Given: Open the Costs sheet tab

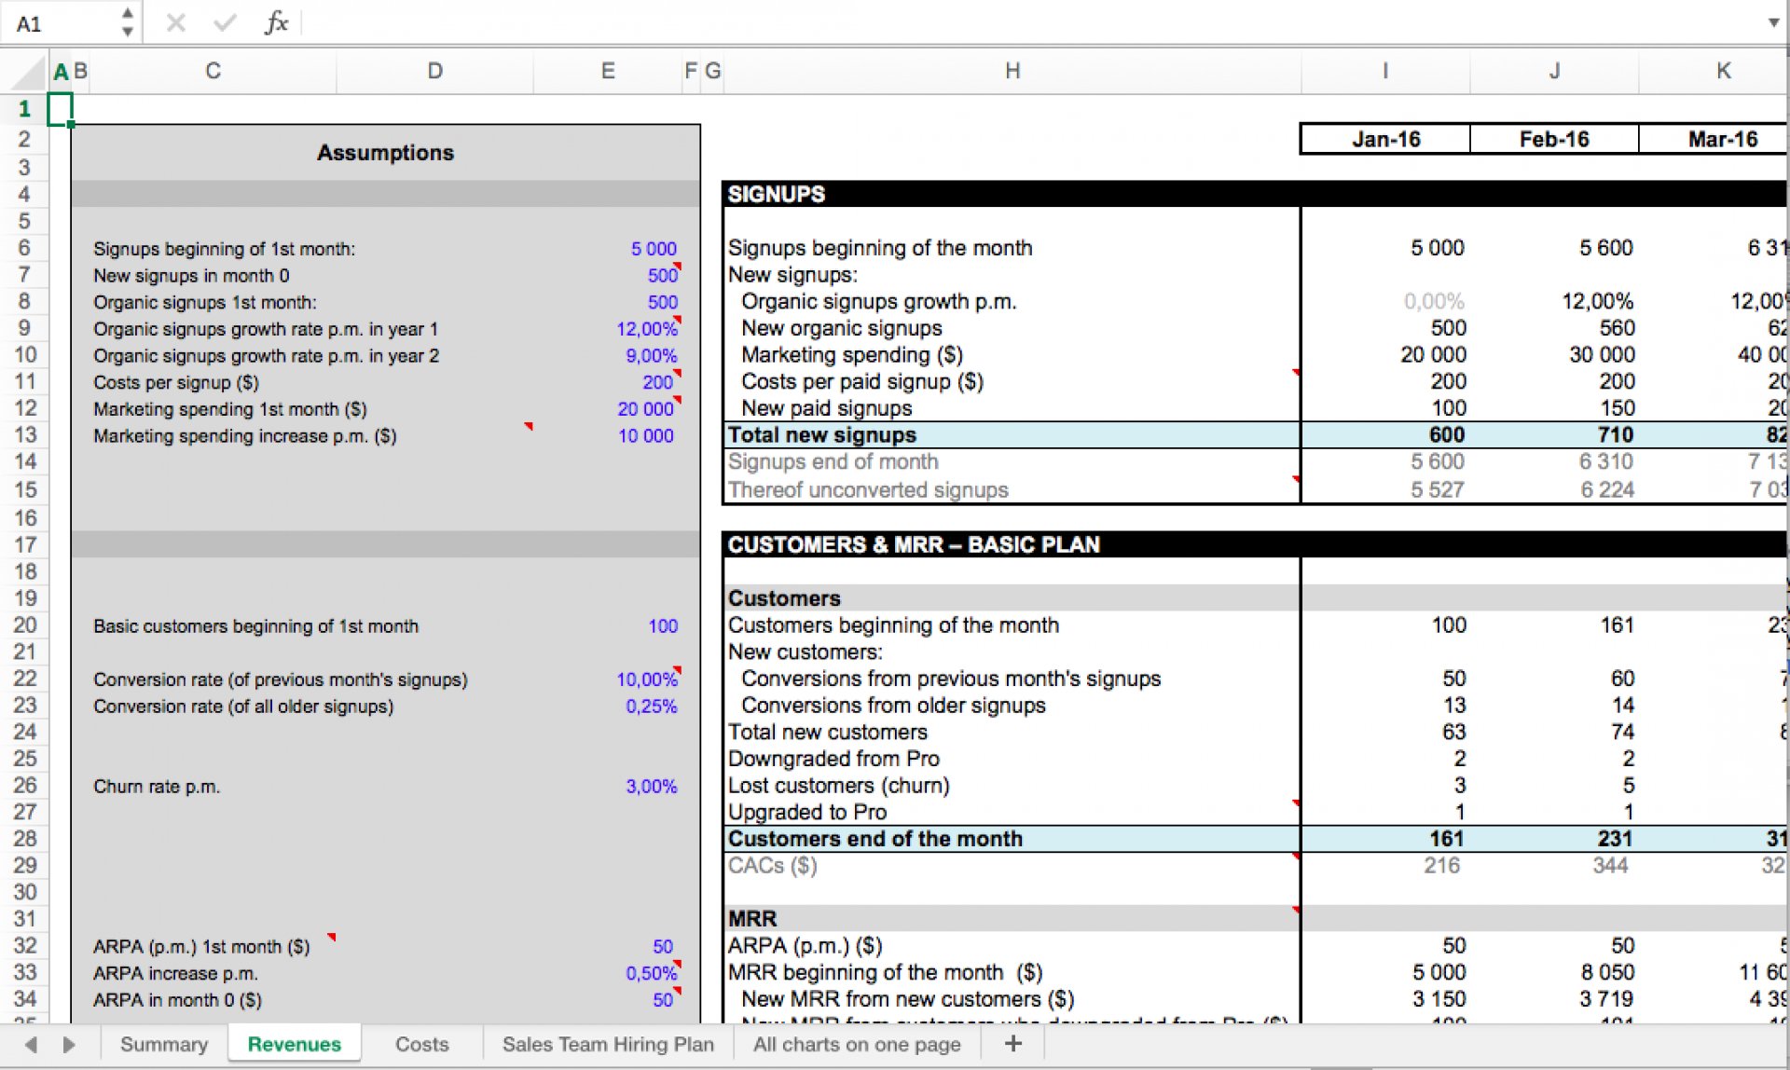Looking at the screenshot, I should pyautogui.click(x=421, y=1044).
